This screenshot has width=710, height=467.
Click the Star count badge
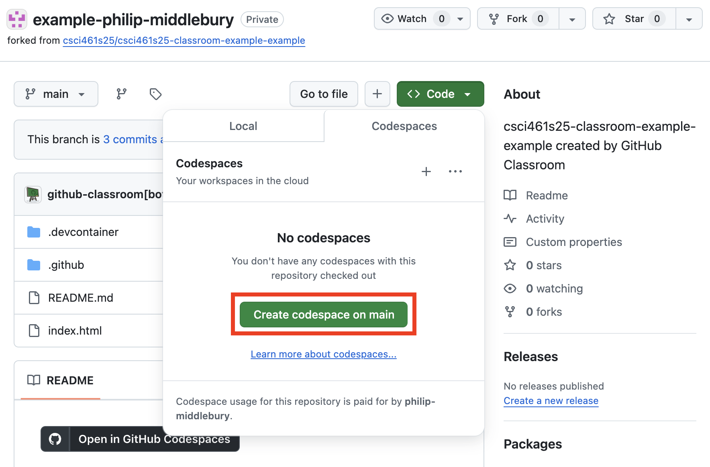point(657,19)
